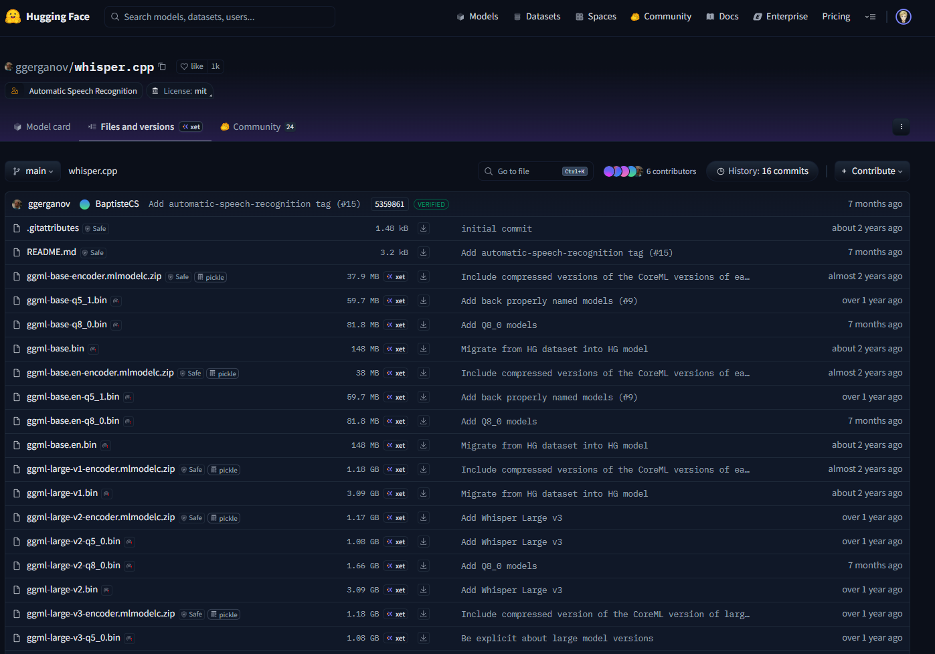Go to Models in the top navigation
Screen dimensions: 935x654
click(x=477, y=17)
